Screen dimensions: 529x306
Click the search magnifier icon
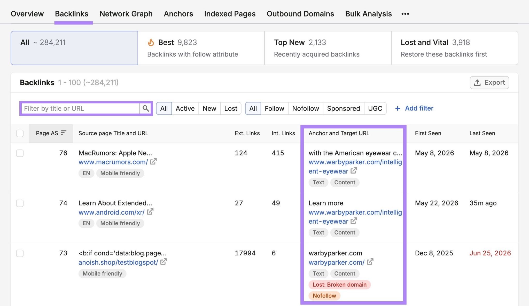click(x=146, y=108)
